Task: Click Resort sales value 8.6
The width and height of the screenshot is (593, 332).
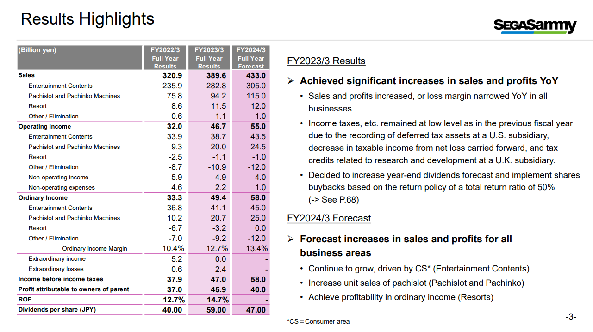Action: pyautogui.click(x=177, y=106)
